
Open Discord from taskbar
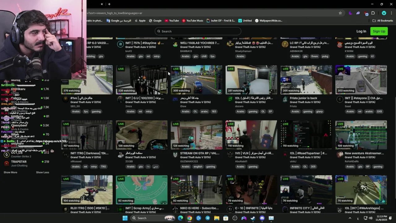(x=262, y=218)
